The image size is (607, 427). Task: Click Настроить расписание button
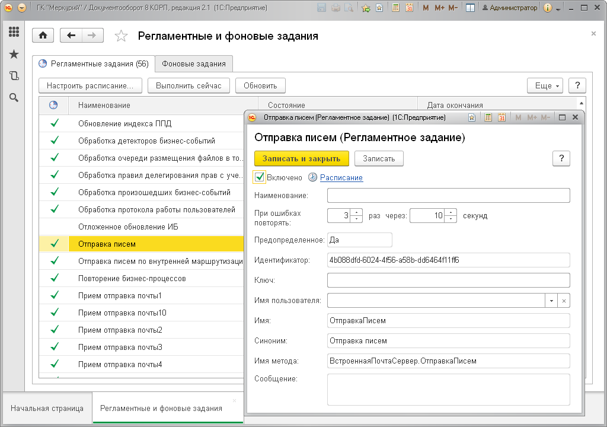90,85
